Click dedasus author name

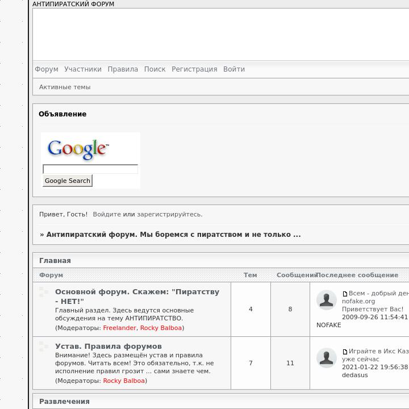pyautogui.click(x=354, y=375)
